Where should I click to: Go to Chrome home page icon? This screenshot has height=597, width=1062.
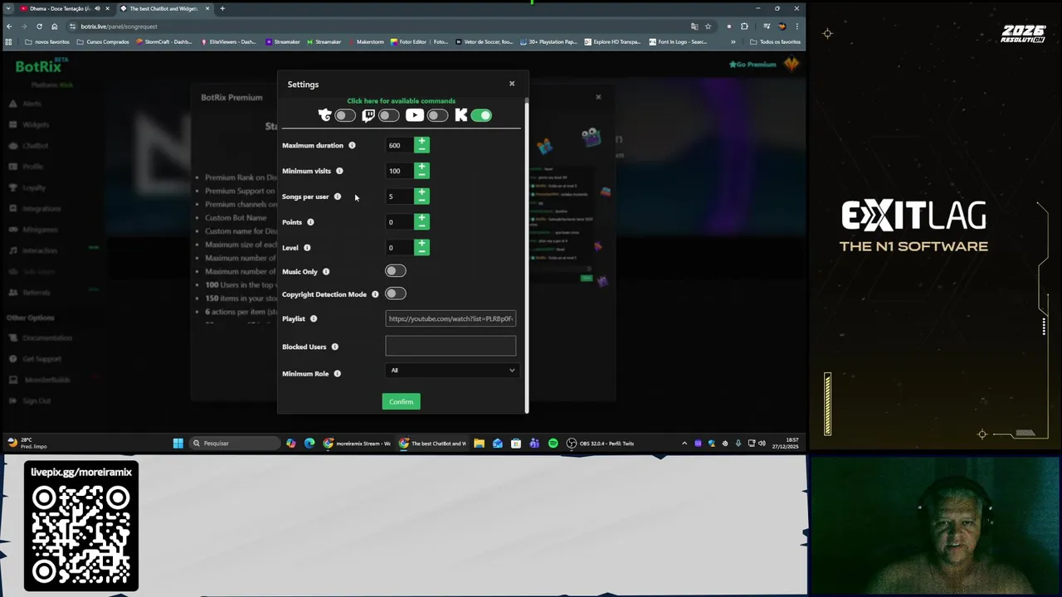click(x=55, y=27)
